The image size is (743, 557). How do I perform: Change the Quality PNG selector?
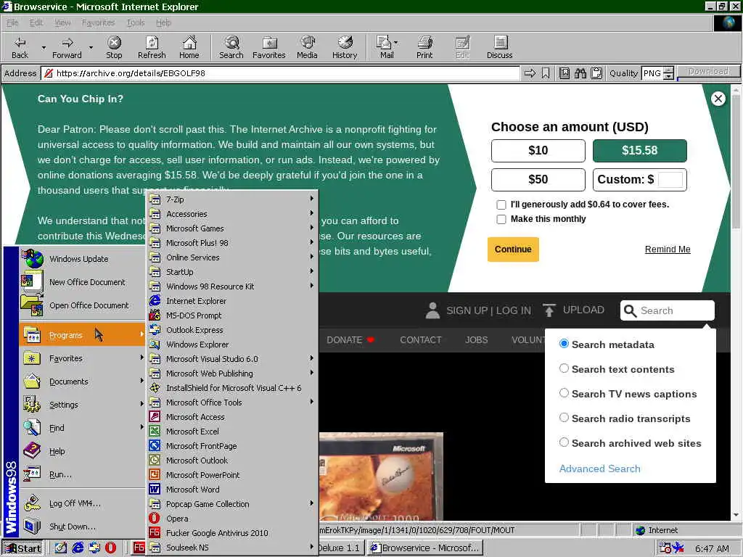point(657,73)
